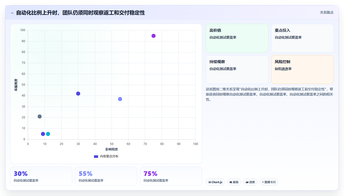This screenshot has height=196, width=344.
Task: Toggle the 内容重点分布 legend color box
Action: pyautogui.click(x=96, y=156)
